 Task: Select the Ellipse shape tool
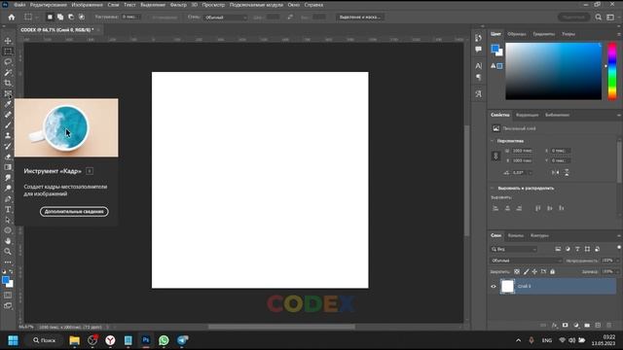tap(8, 230)
